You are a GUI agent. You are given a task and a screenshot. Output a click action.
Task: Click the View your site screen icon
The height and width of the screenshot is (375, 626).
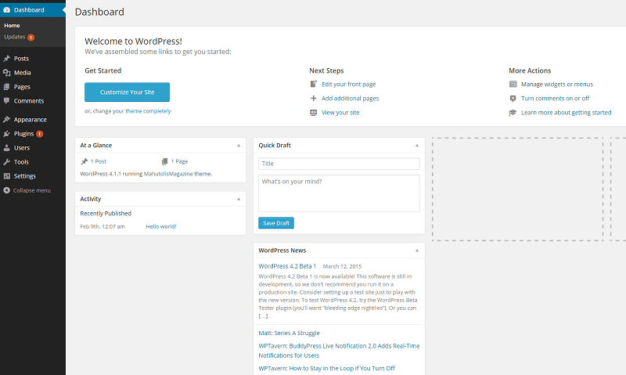(314, 113)
